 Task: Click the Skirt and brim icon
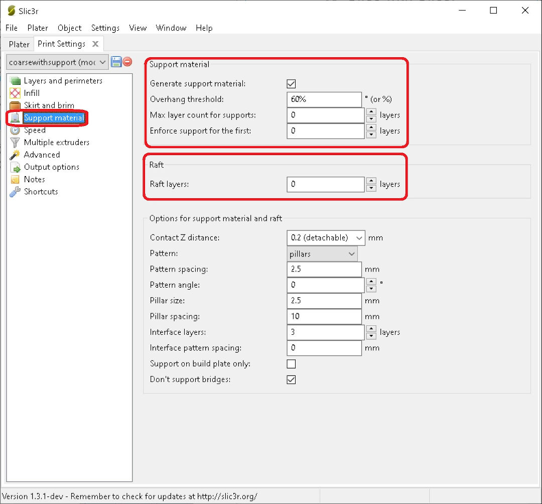[15, 105]
